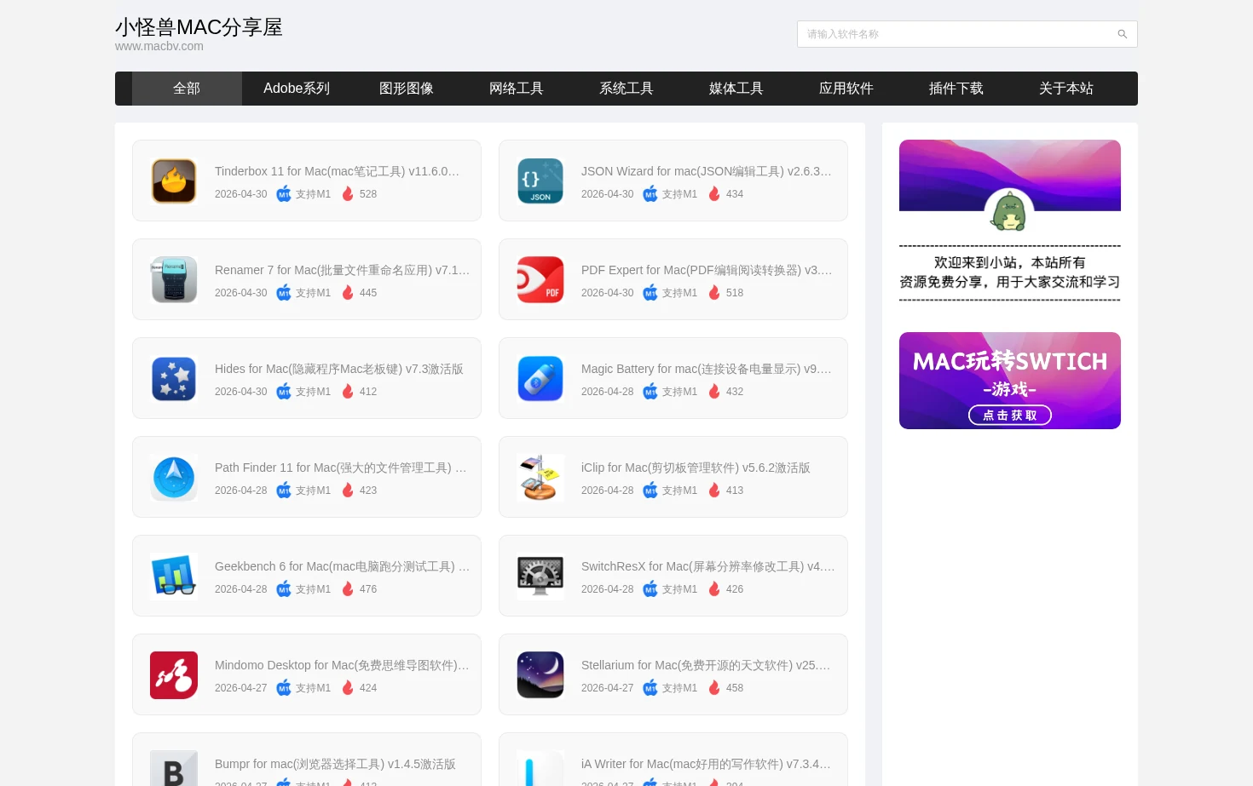The height and width of the screenshot is (786, 1253).
Task: Open Path Finder 11 for Mac title link
Action: coord(341,468)
